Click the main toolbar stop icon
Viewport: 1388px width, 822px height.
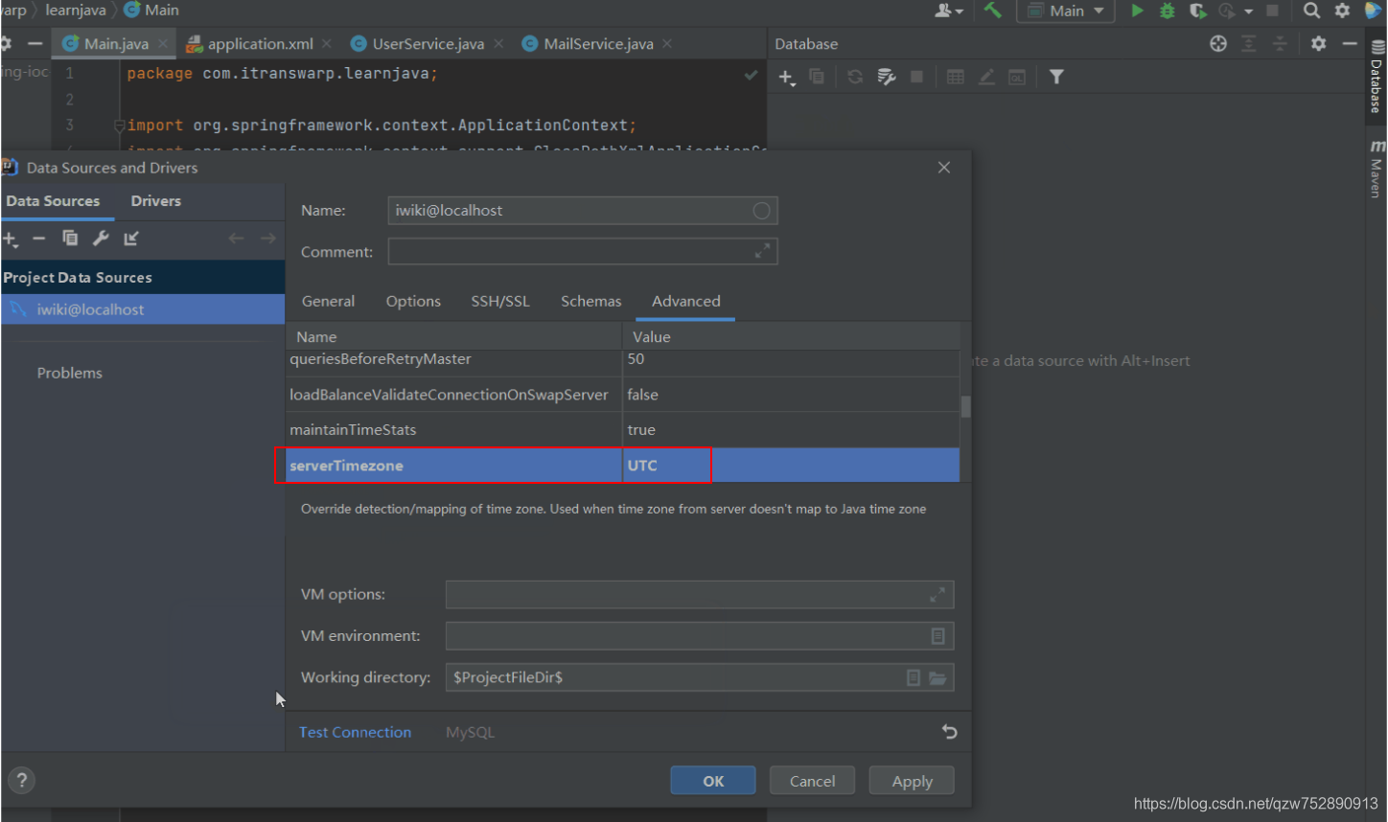[x=1272, y=11]
